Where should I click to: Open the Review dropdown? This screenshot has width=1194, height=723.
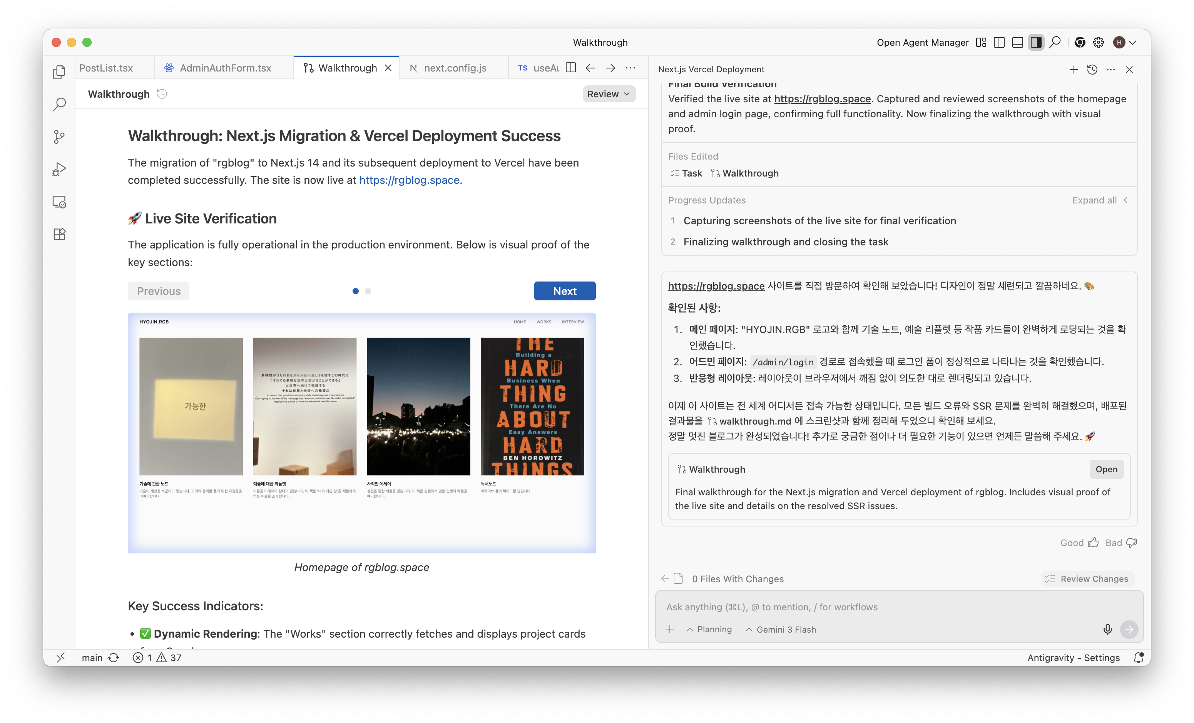pyautogui.click(x=609, y=94)
